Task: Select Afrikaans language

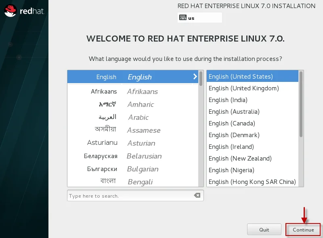Action: (x=133, y=92)
